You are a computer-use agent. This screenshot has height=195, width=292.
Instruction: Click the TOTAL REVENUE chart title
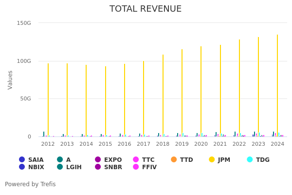click(146, 9)
